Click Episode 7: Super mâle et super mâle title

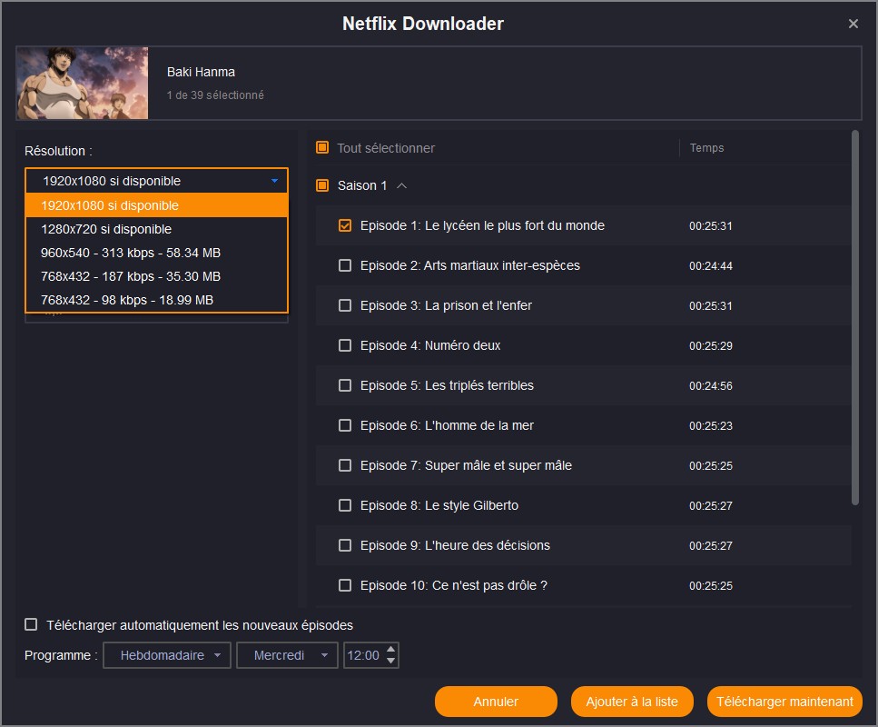(466, 465)
